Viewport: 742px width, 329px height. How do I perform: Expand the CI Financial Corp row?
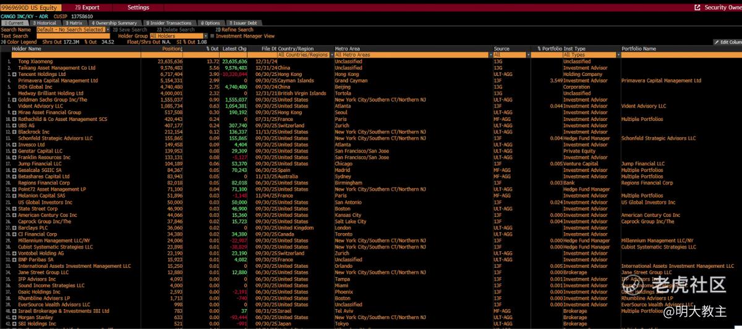click(14, 235)
